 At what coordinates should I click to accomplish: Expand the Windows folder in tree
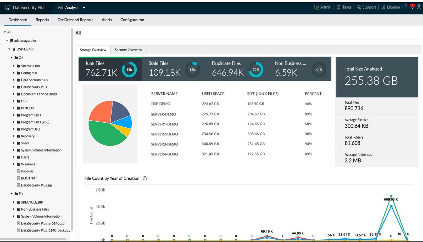coord(14,164)
